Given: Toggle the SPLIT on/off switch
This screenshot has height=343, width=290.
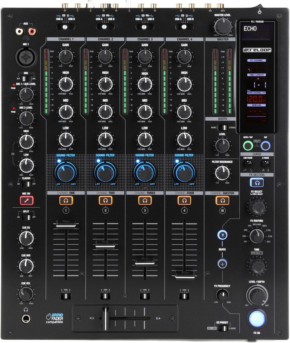Looking at the screenshot, I should 26,217.
